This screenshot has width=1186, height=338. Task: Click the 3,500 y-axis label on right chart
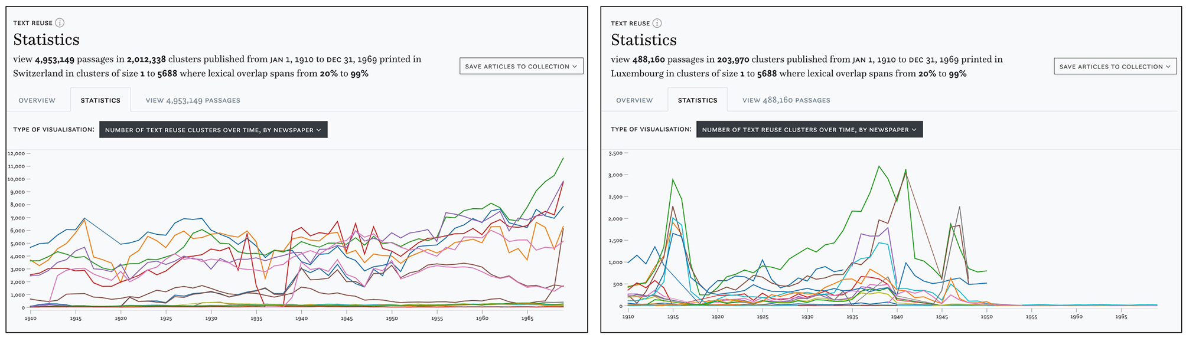(x=615, y=153)
